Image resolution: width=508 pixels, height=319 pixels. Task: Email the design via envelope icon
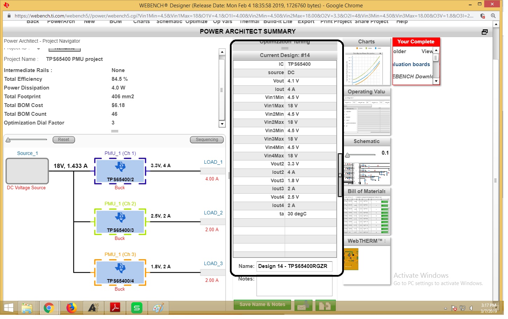point(304,305)
